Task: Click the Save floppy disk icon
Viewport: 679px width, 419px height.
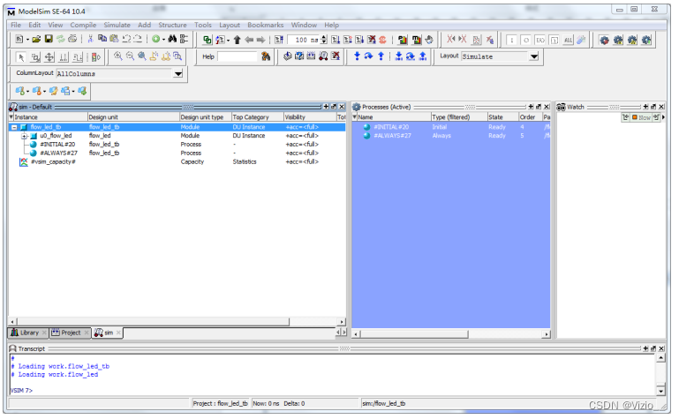Action: click(x=49, y=40)
